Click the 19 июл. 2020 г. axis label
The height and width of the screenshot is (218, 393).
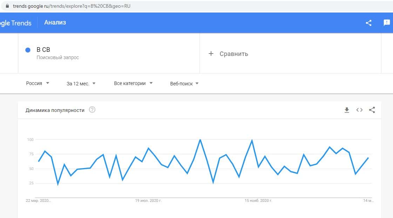point(148,201)
